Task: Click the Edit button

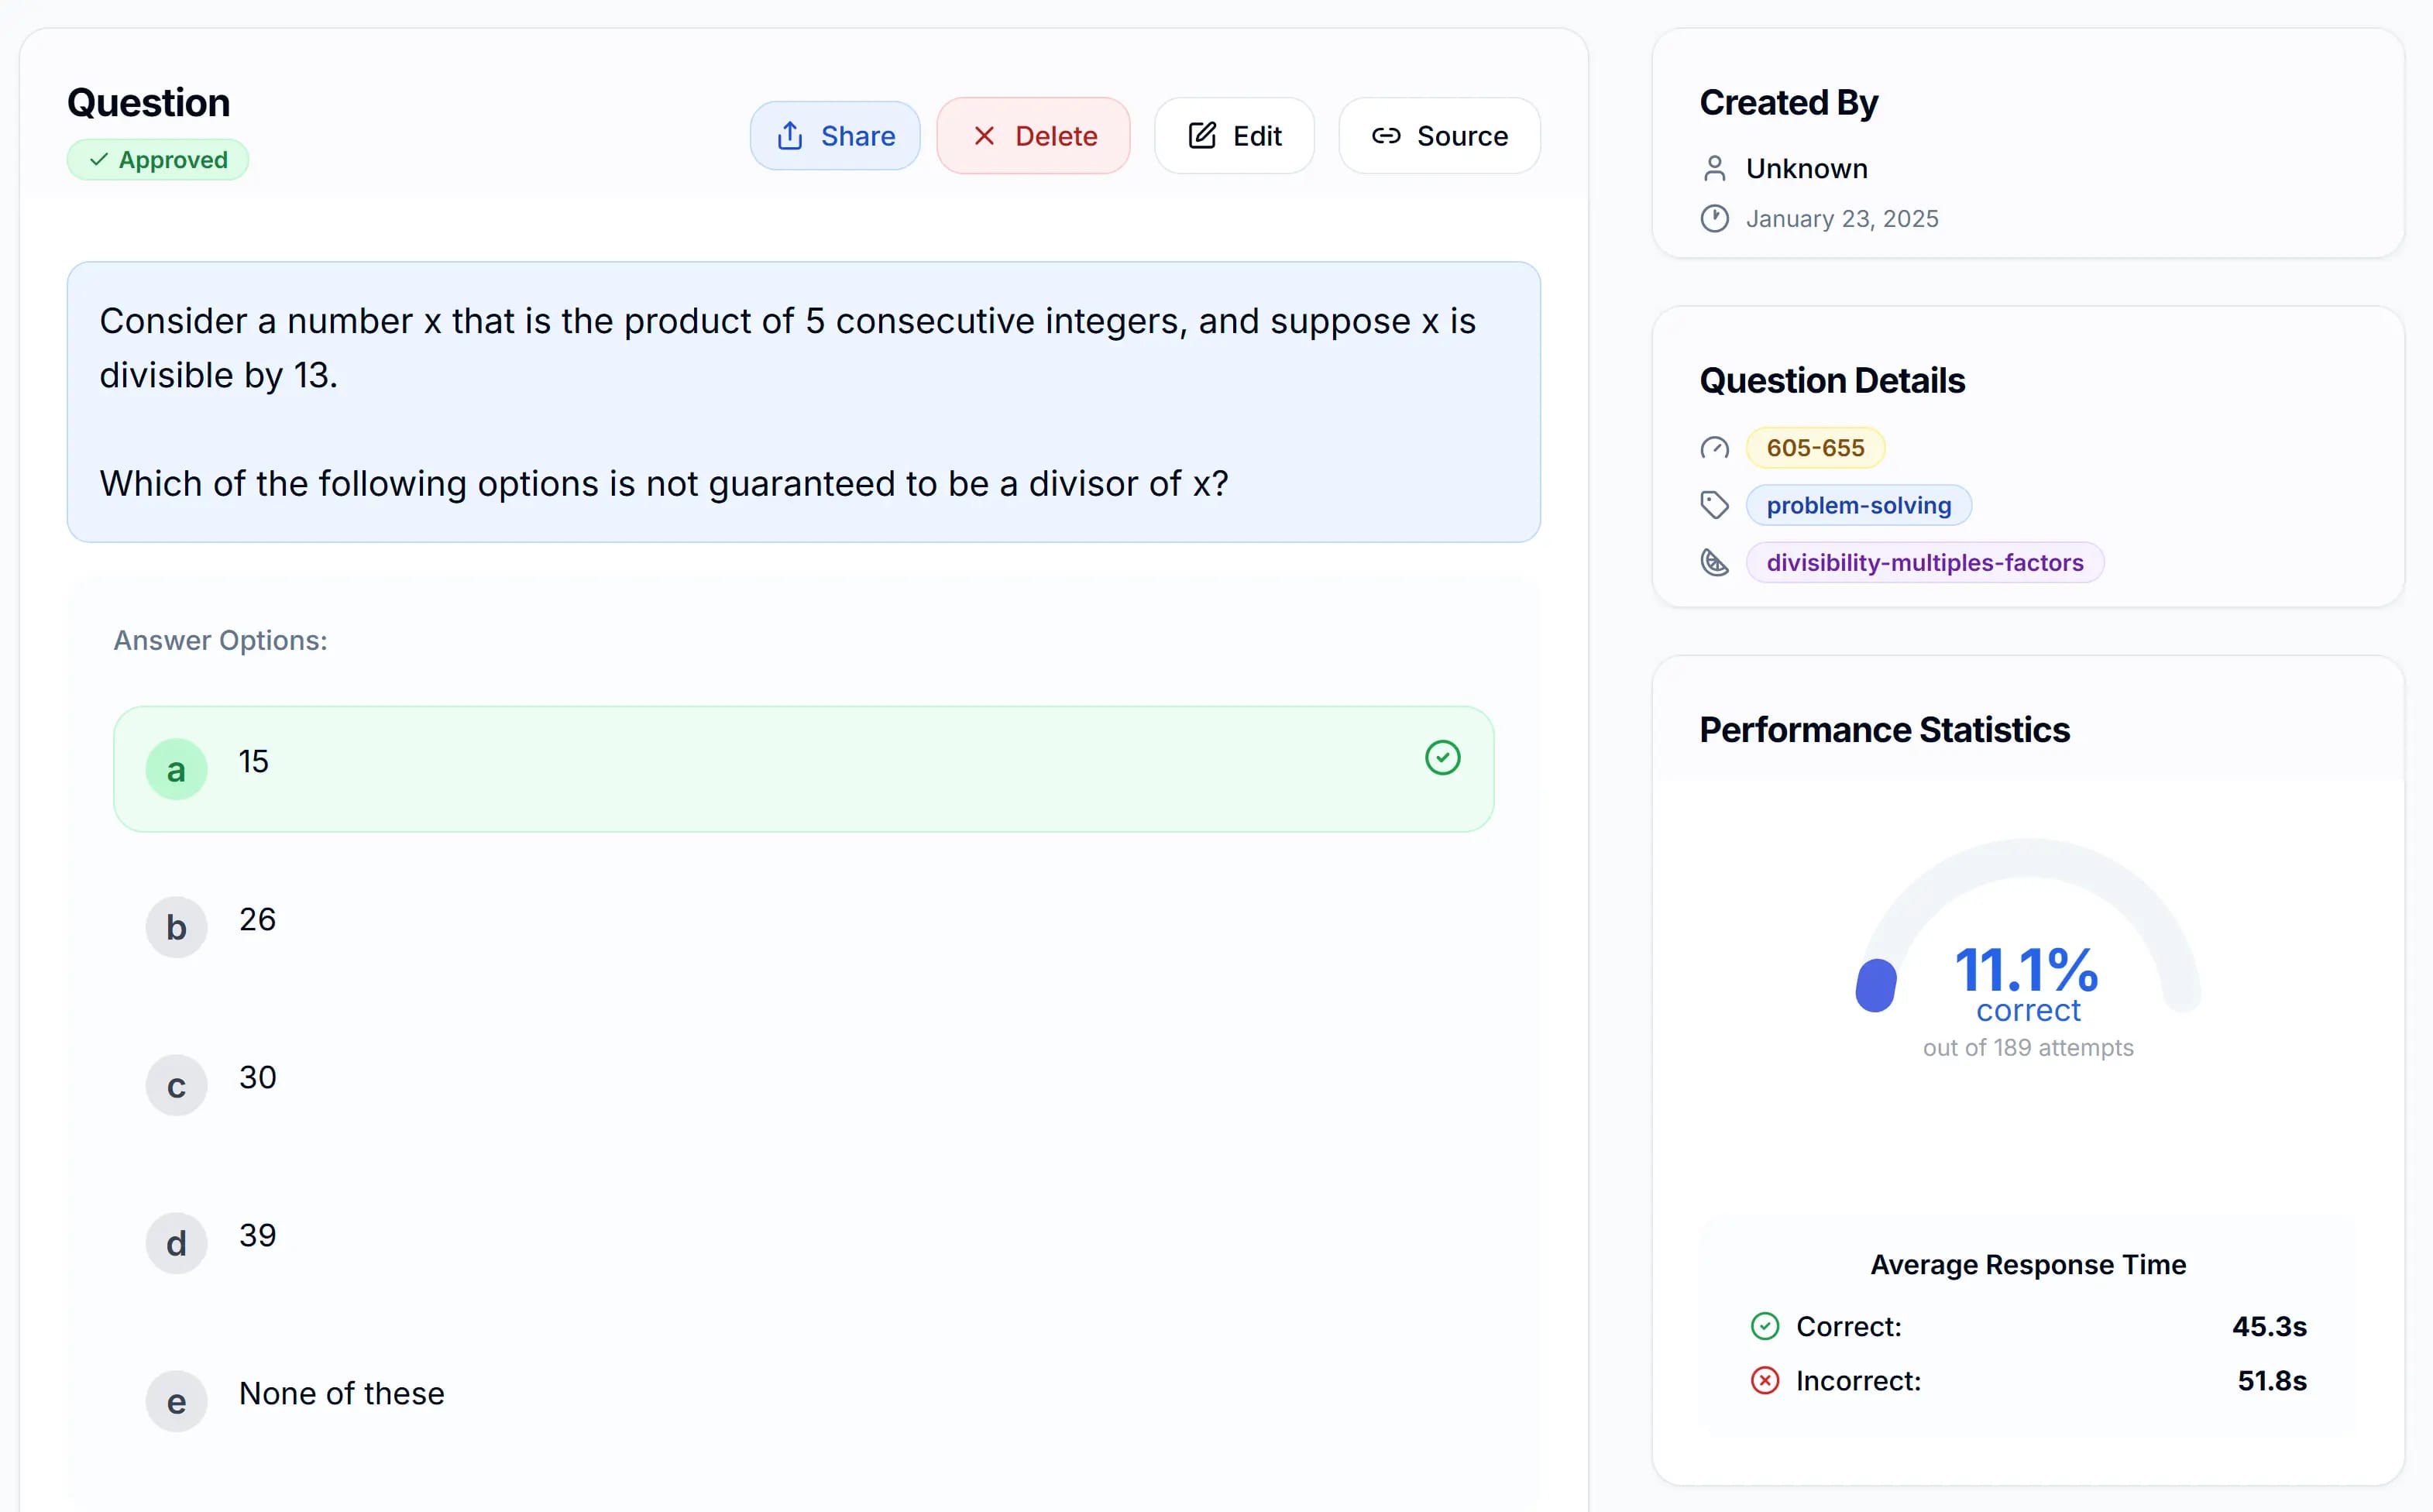Action: coord(1235,135)
